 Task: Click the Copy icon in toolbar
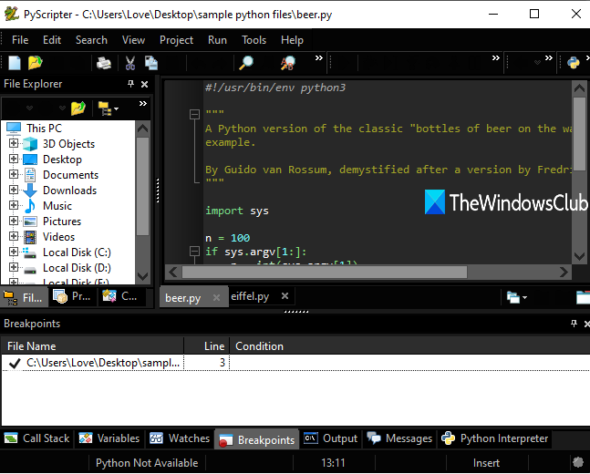coord(151,63)
